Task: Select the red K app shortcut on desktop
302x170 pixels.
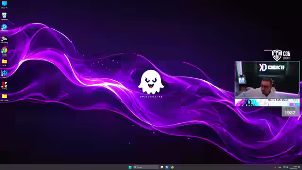Action: (4, 85)
